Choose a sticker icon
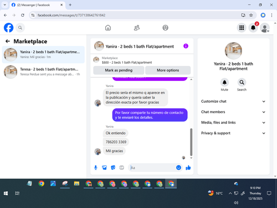 tap(113, 168)
